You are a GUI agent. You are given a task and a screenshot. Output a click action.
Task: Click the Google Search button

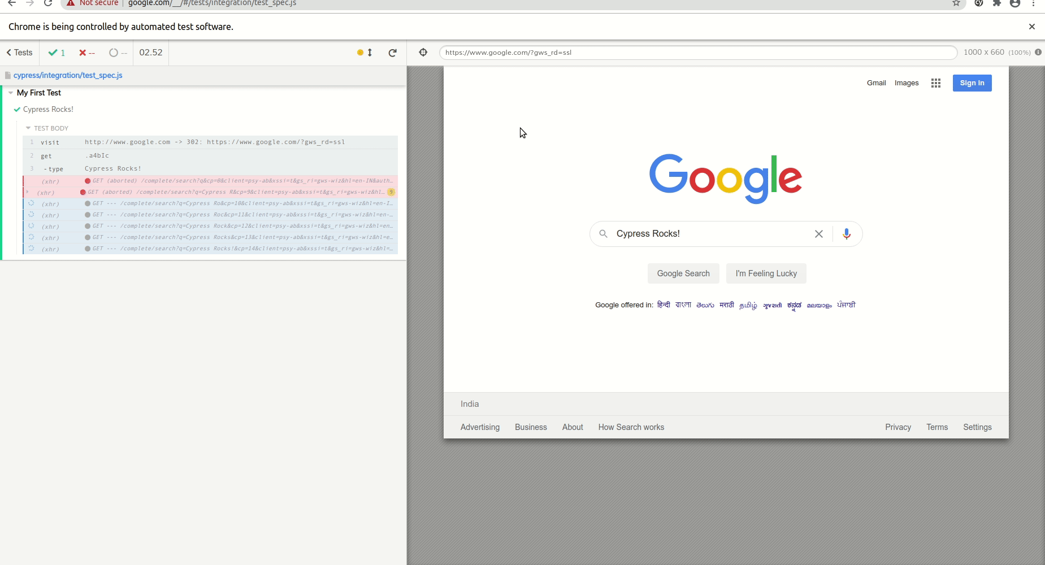coord(683,273)
